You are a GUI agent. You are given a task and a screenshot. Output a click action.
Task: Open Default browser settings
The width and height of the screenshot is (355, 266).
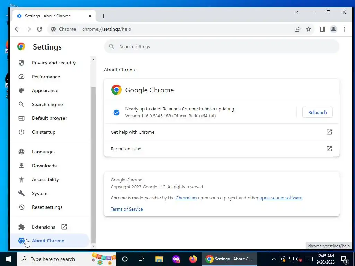point(49,118)
